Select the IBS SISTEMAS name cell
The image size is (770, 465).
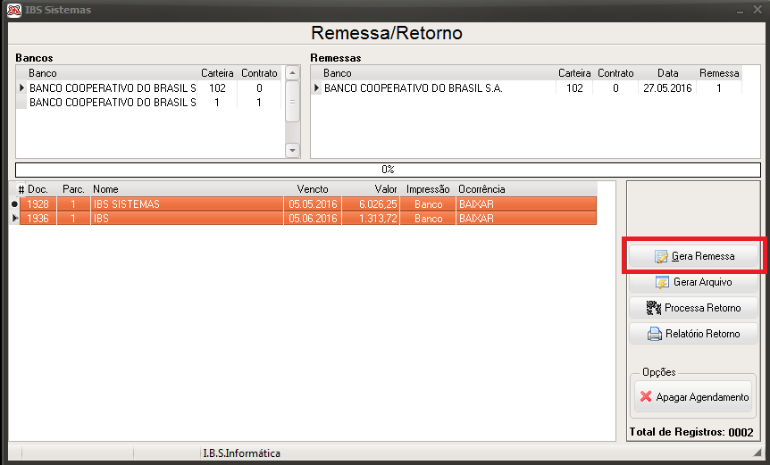pos(187,204)
